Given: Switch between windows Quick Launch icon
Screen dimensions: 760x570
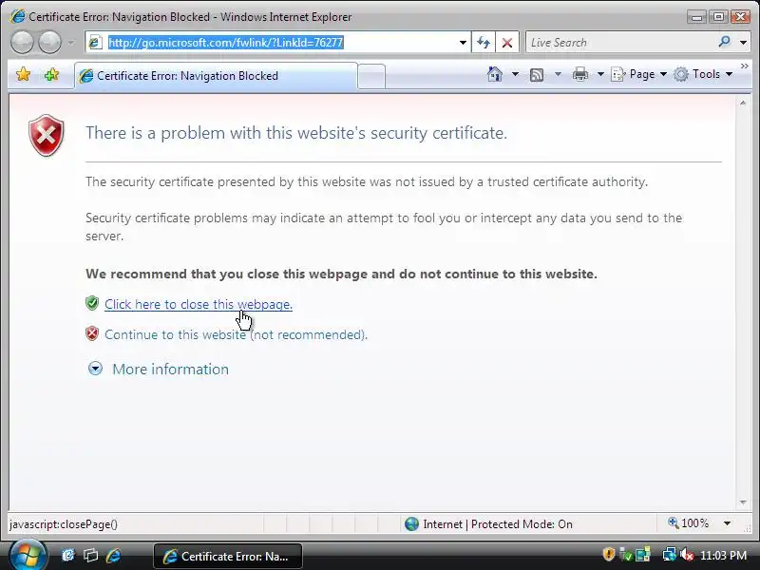Looking at the screenshot, I should pyautogui.click(x=90, y=556).
